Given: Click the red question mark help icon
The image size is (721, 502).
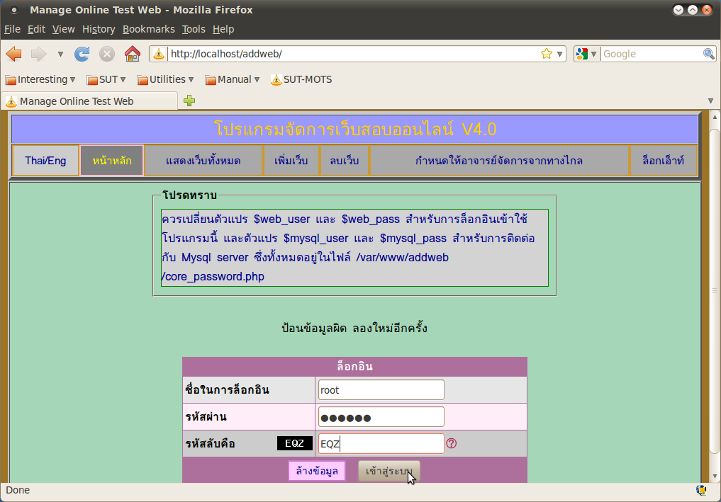Looking at the screenshot, I should click(x=452, y=443).
